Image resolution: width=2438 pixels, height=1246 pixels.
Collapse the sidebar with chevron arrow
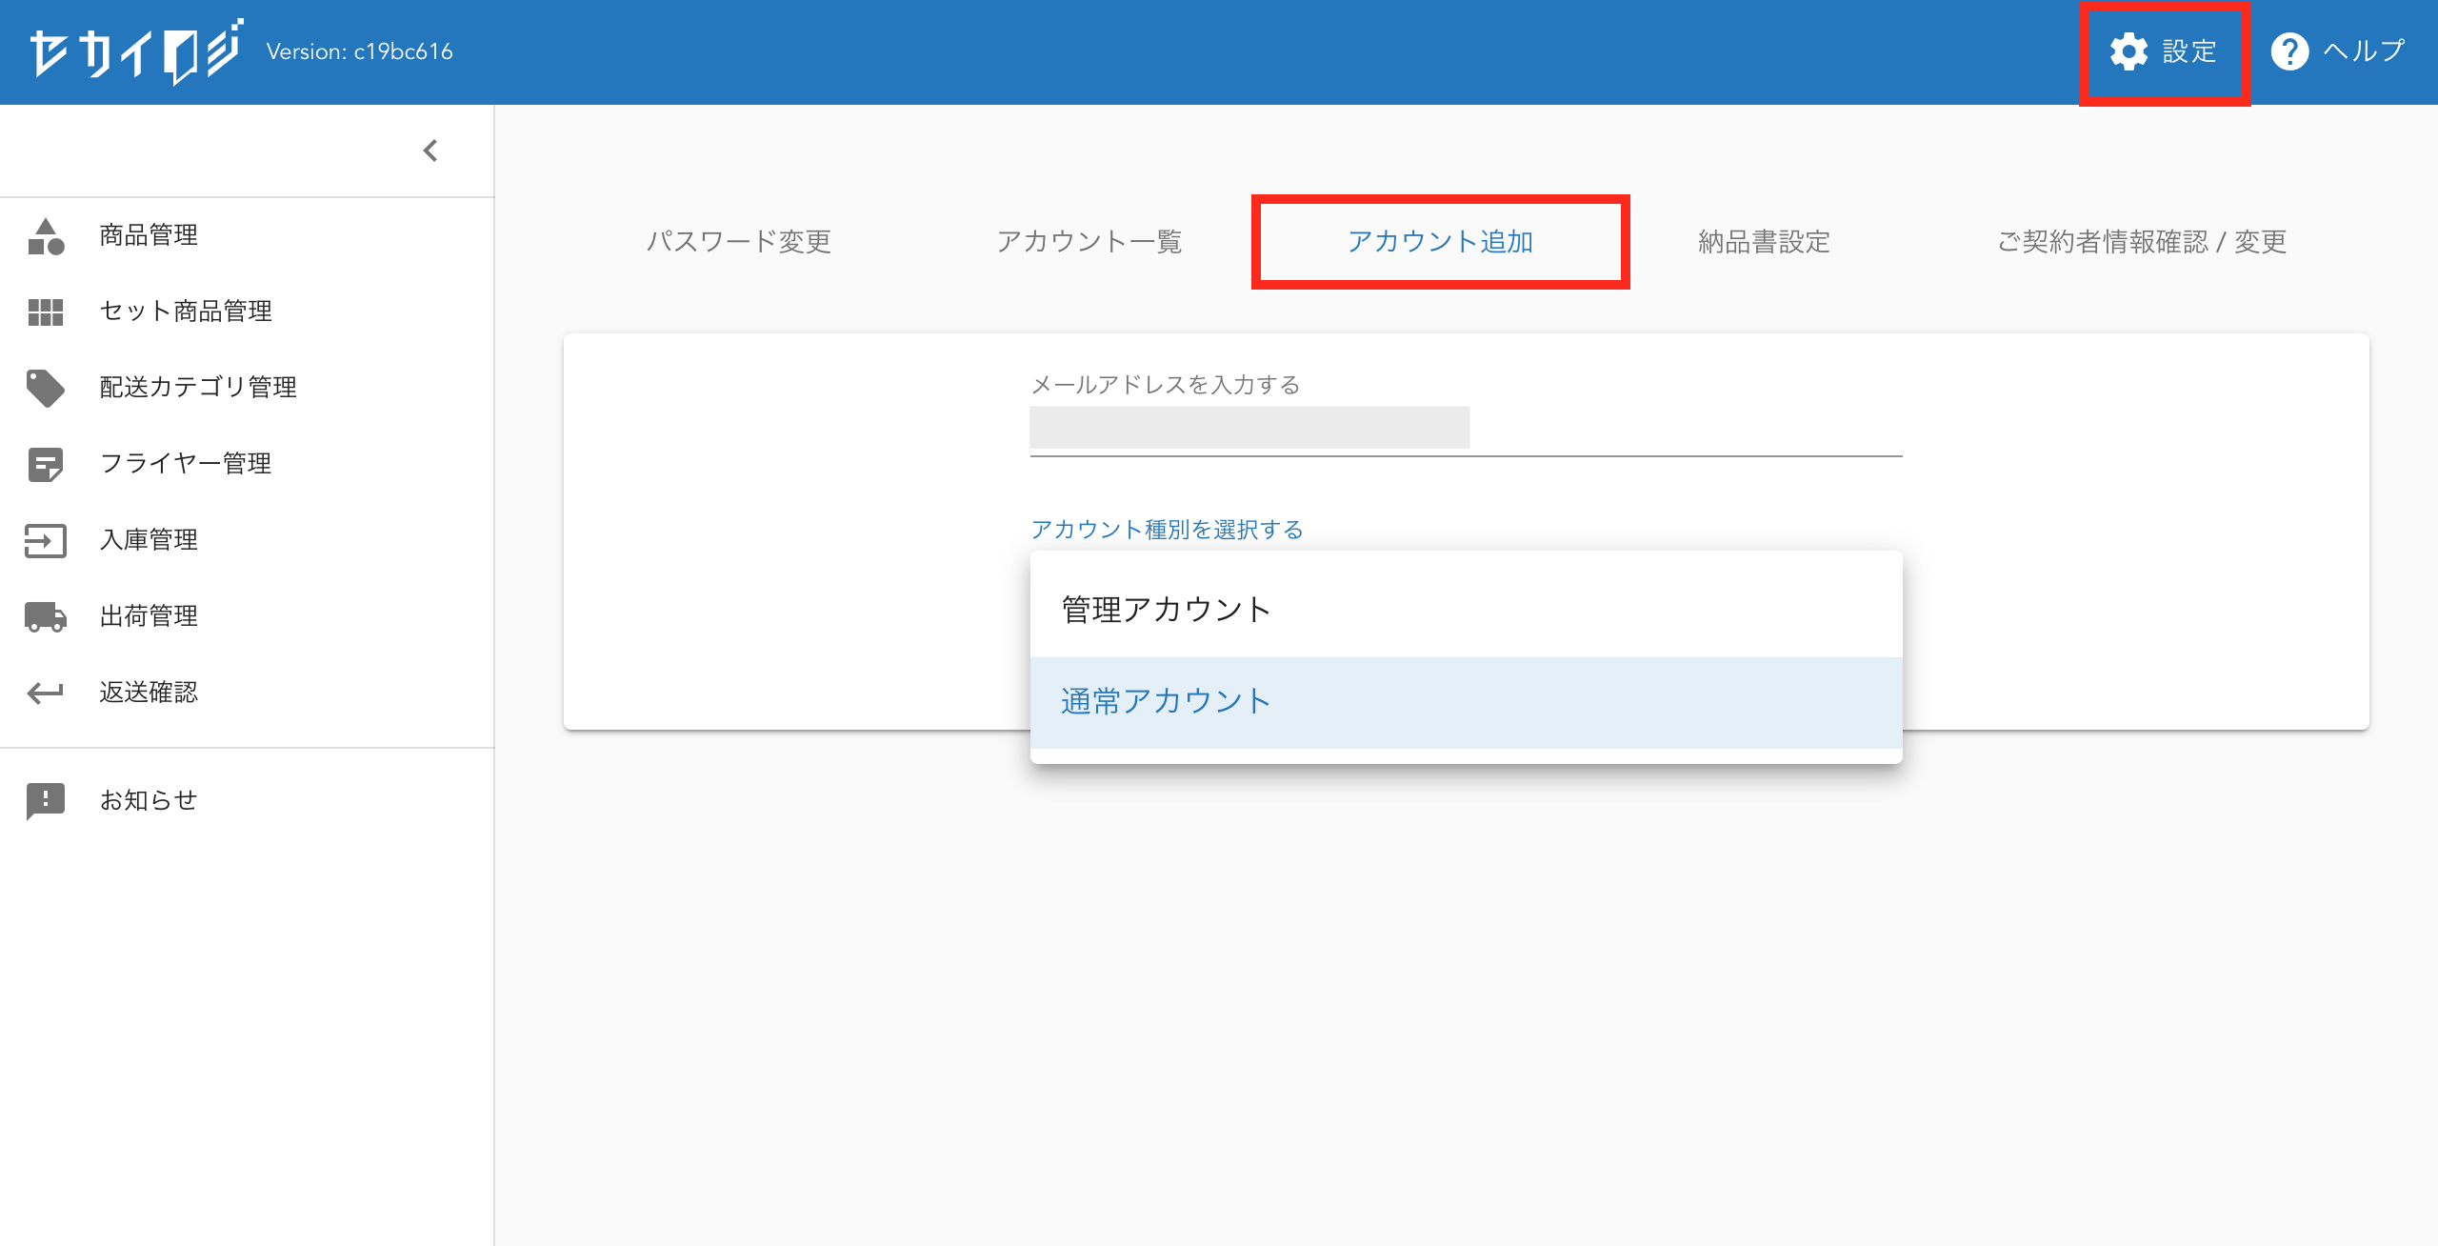click(430, 151)
